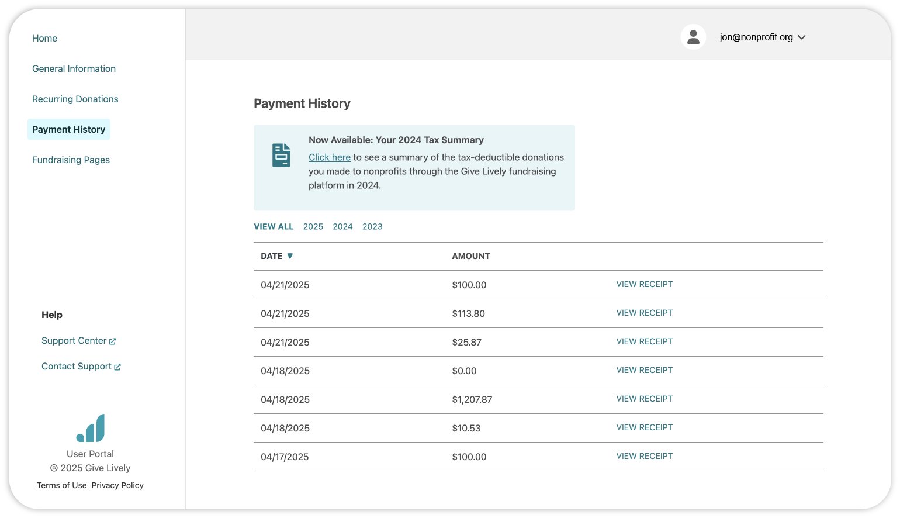
Task: Show payments from 2023
Action: [372, 226]
